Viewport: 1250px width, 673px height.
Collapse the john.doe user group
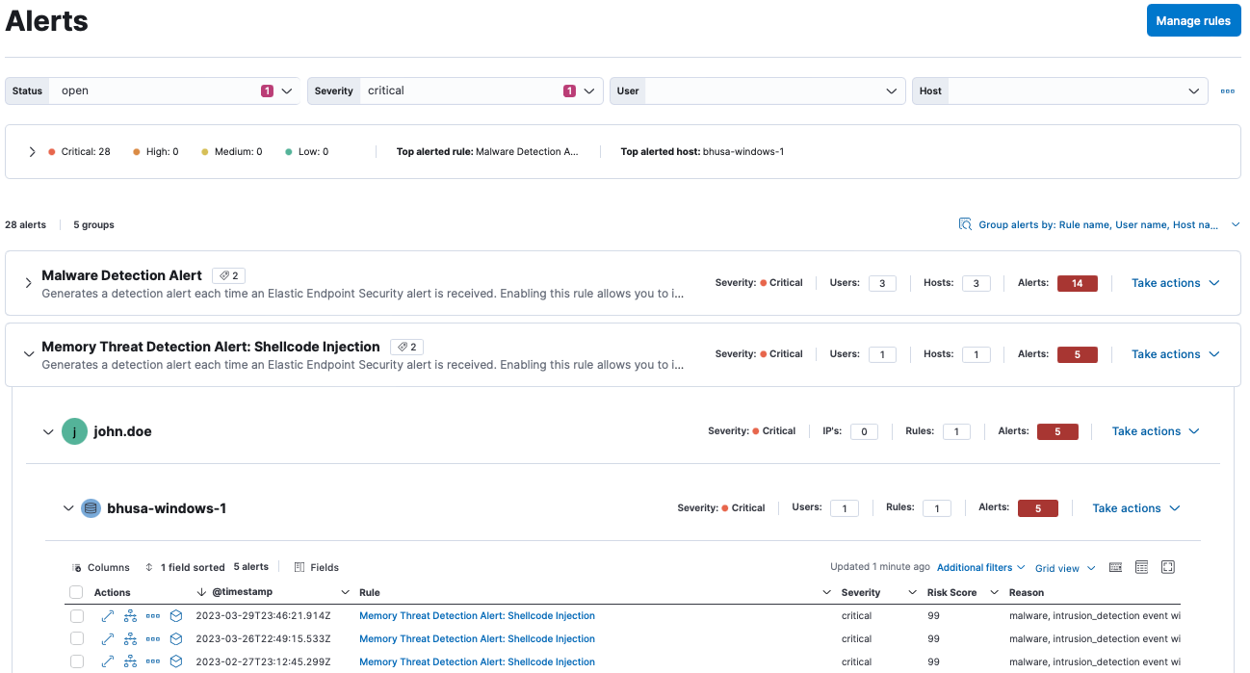pyautogui.click(x=48, y=431)
